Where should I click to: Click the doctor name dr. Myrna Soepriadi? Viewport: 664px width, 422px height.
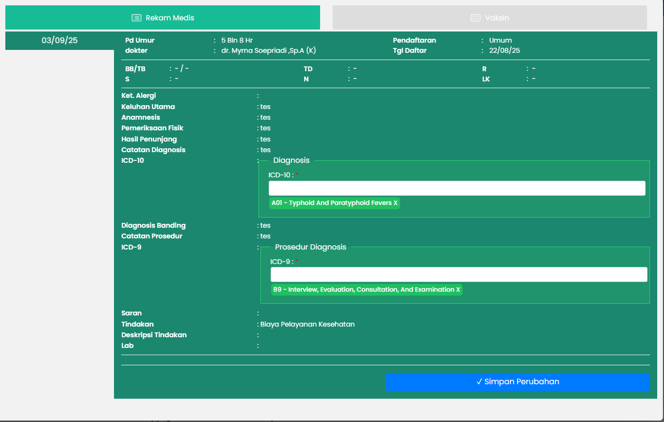tap(269, 50)
